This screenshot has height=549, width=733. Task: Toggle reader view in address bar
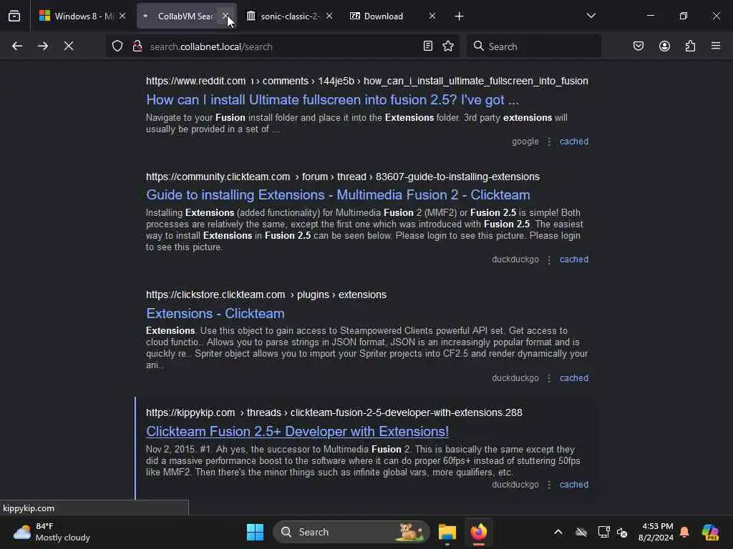(428, 46)
